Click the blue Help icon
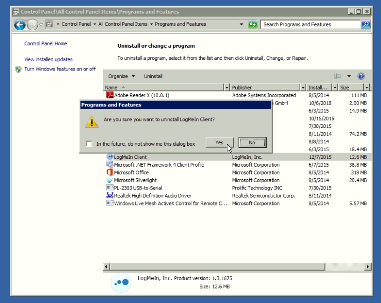 pos(361,76)
